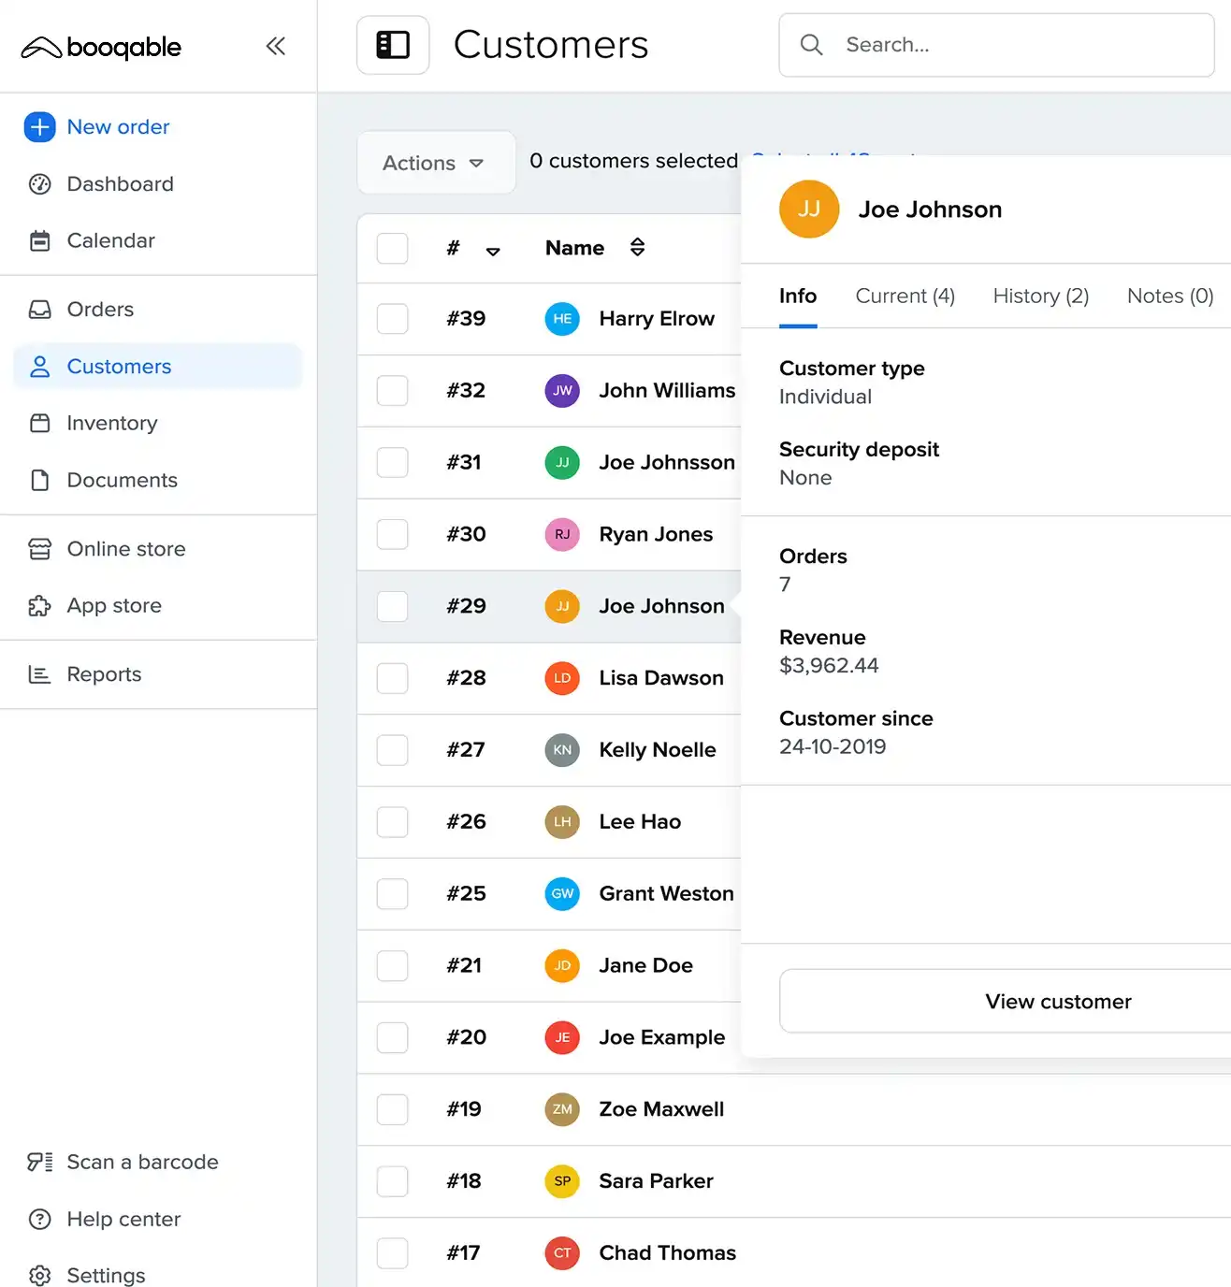The image size is (1231, 1287).
Task: Switch to the Current (4) tab
Action: [x=905, y=296]
